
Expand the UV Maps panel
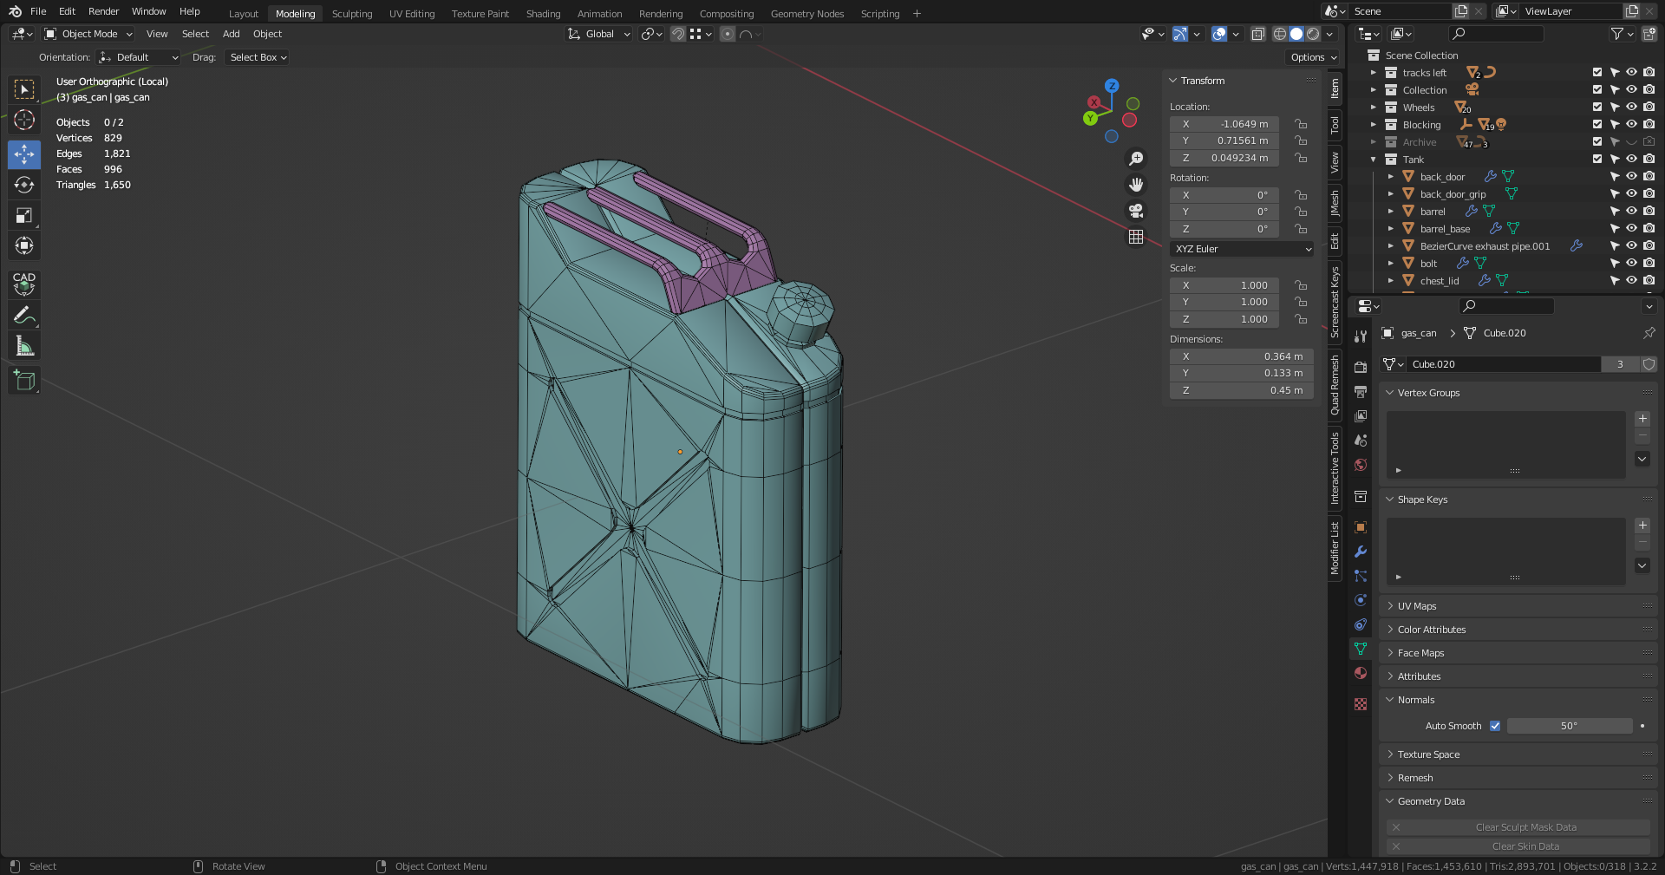pyautogui.click(x=1417, y=606)
